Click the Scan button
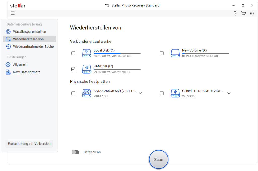This screenshot has width=258, height=171. click(x=158, y=159)
